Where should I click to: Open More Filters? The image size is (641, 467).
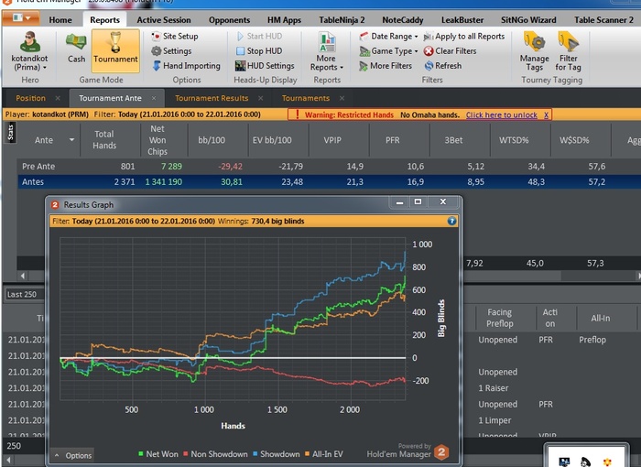click(386, 66)
